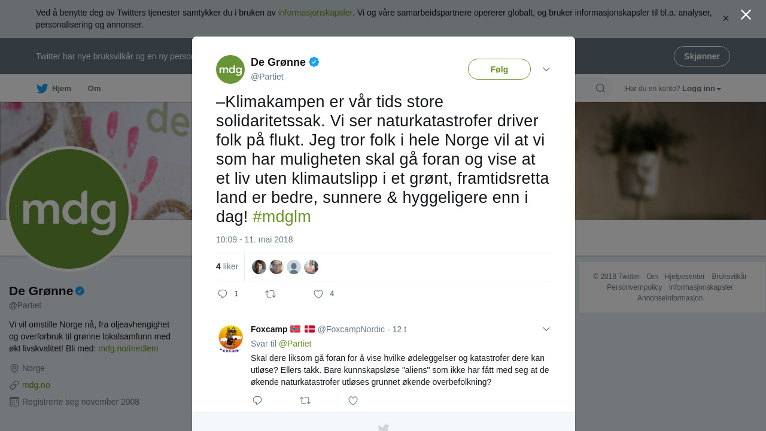The width and height of the screenshot is (766, 431).
Task: Click the Foxcamp profile avatar
Action: pos(230,339)
